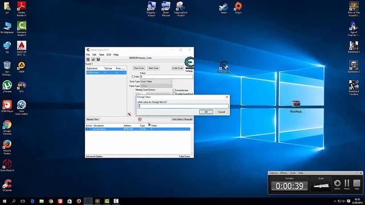
Task: Stop the screen recording
Action: [356, 184]
